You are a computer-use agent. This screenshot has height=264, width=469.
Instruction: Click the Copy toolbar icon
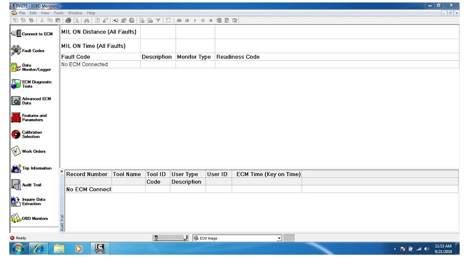coord(50,20)
